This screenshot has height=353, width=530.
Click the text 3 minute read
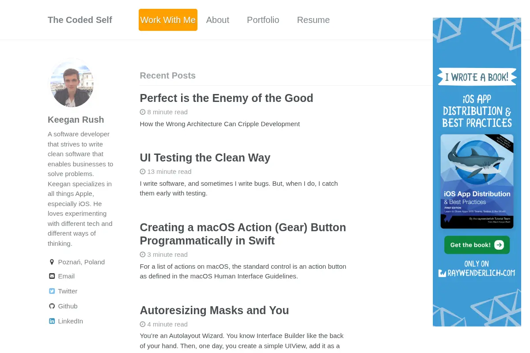click(167, 255)
